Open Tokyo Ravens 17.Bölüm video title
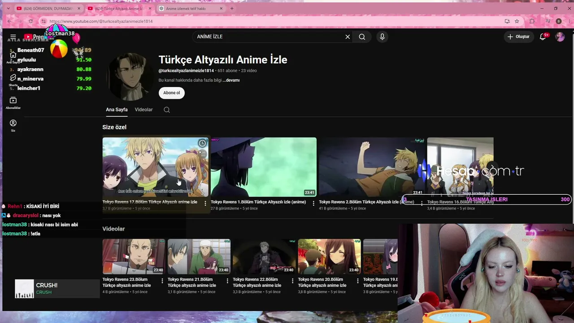This screenshot has height=323, width=574. pyautogui.click(x=150, y=202)
